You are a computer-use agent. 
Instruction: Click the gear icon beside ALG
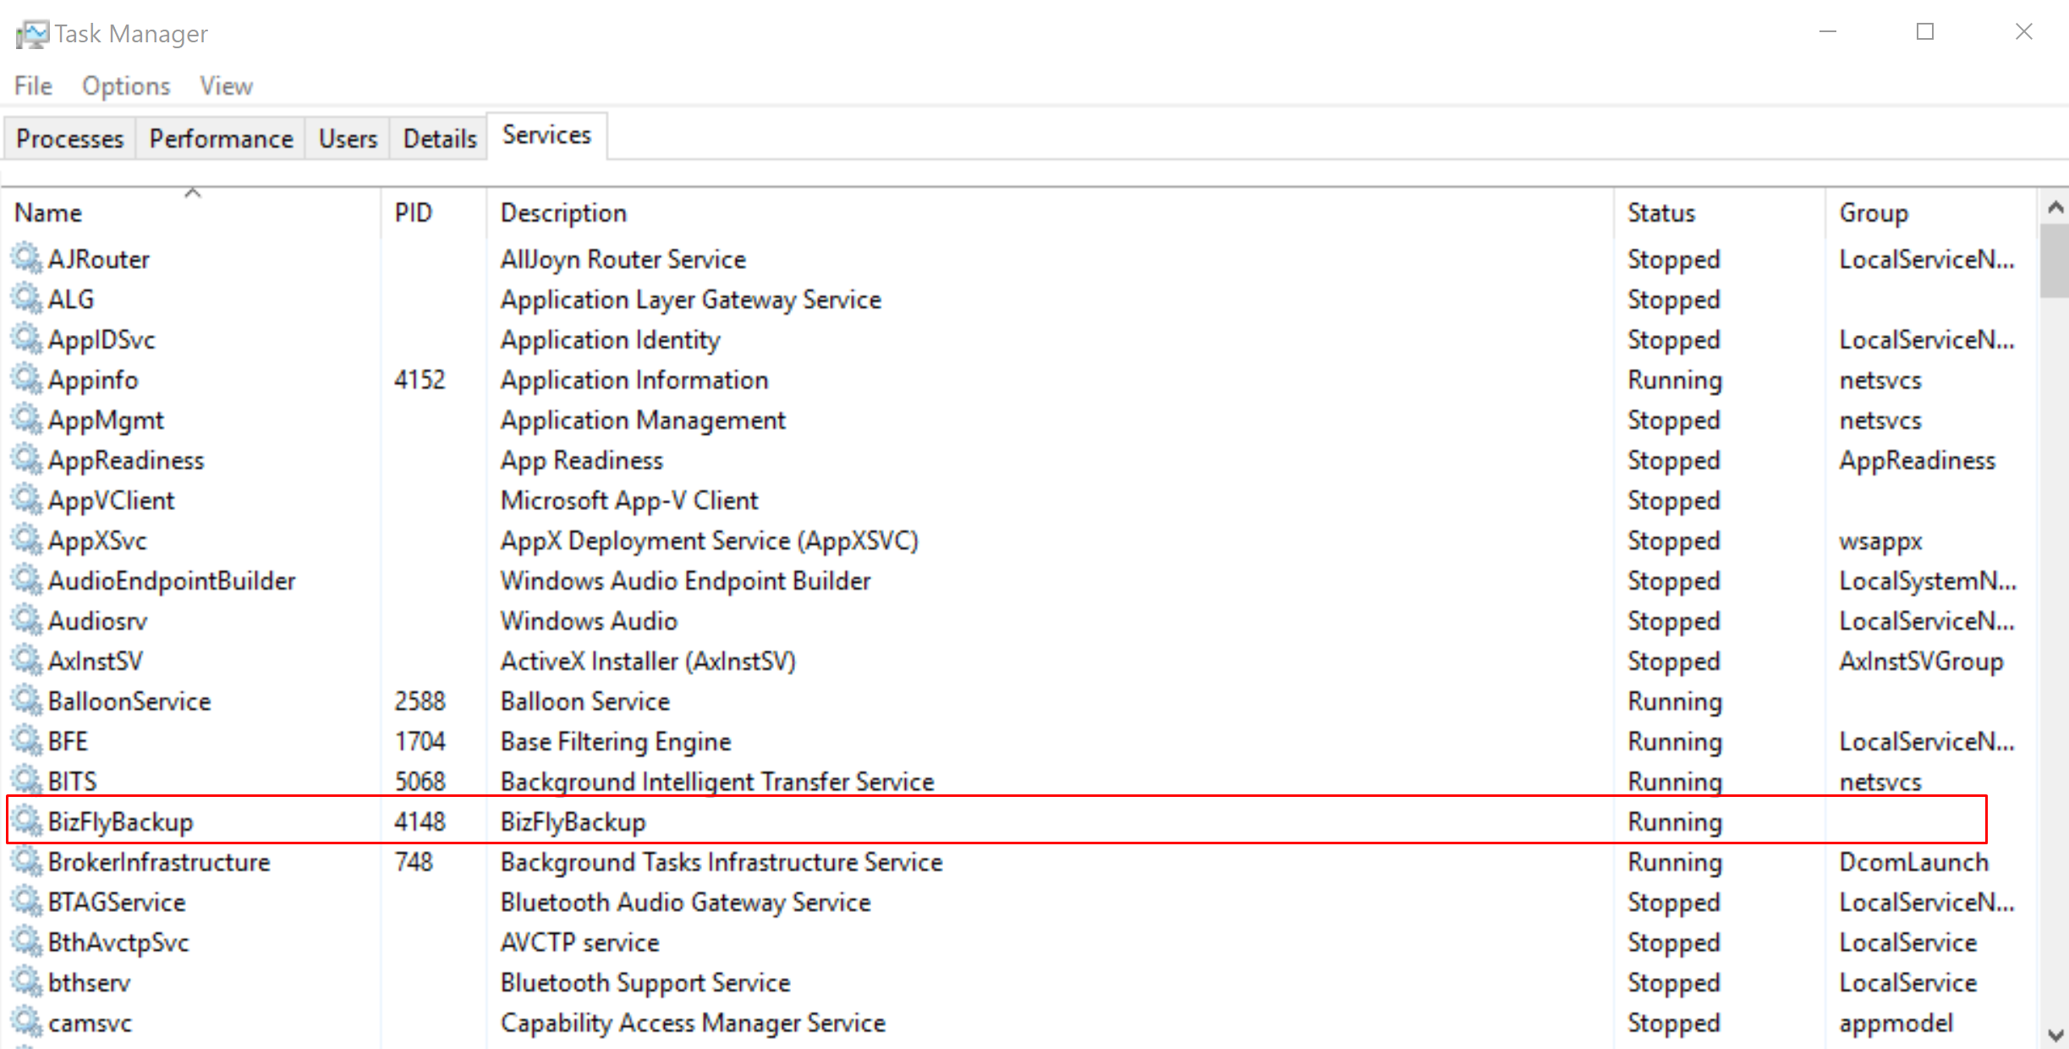pyautogui.click(x=26, y=299)
